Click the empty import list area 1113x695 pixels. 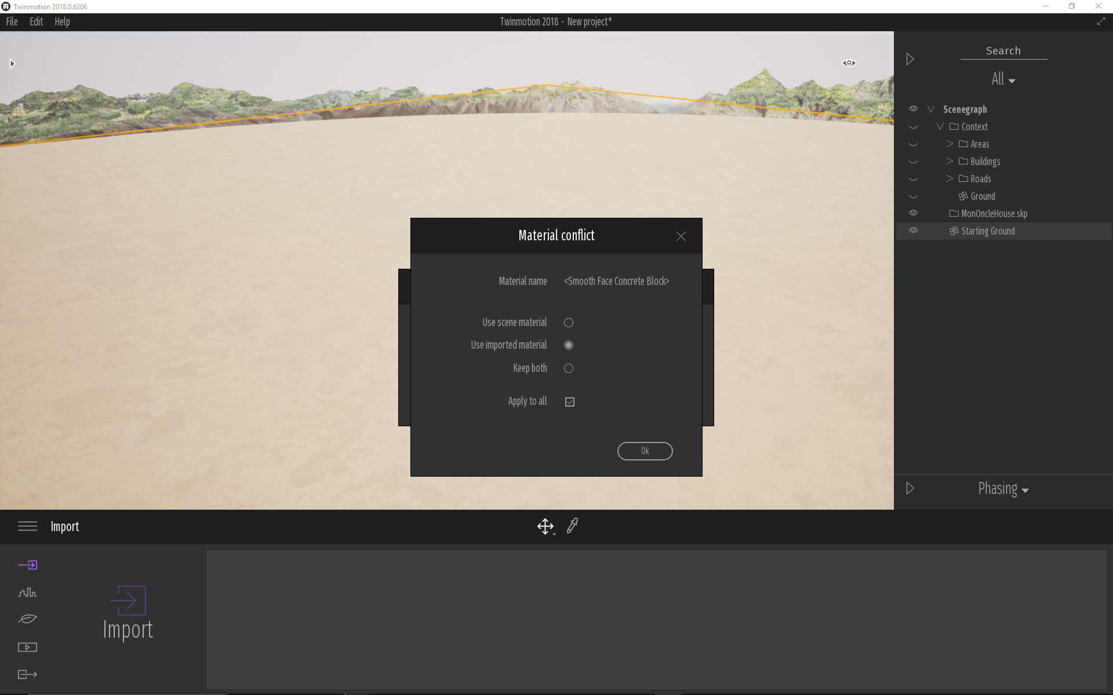656,619
